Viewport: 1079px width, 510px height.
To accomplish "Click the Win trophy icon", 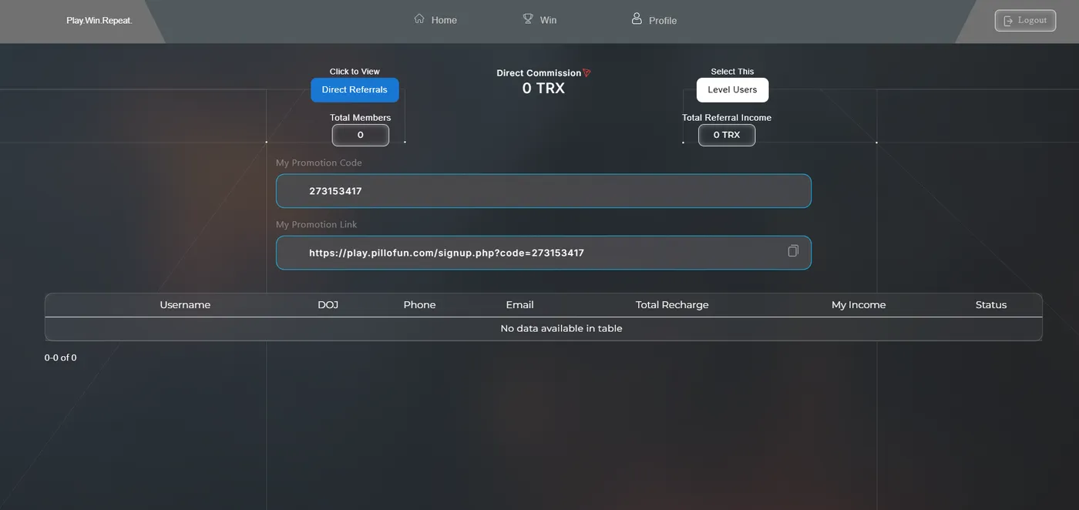I will (528, 18).
